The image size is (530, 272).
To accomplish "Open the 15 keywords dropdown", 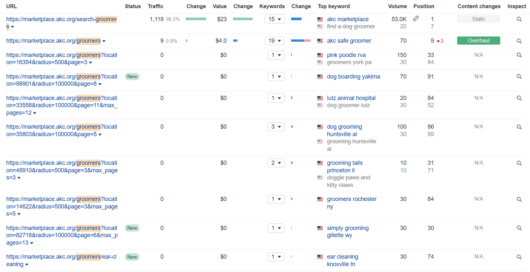I will click(274, 19).
